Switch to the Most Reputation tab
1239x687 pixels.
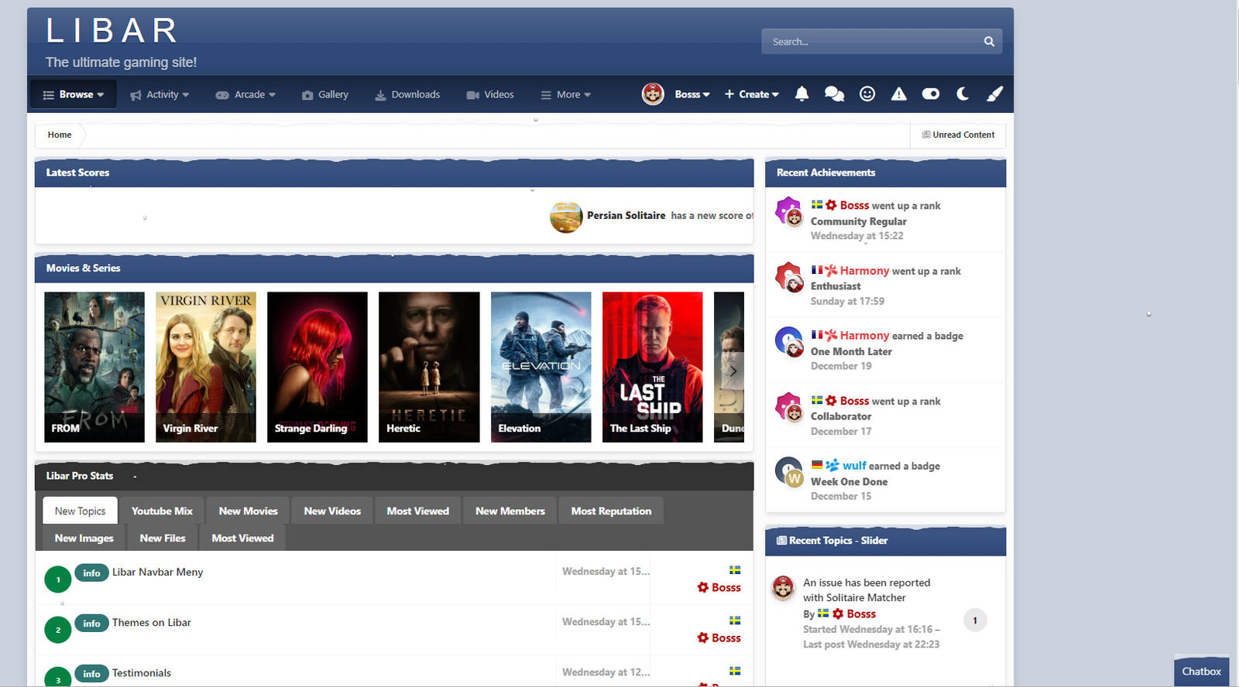coord(611,511)
